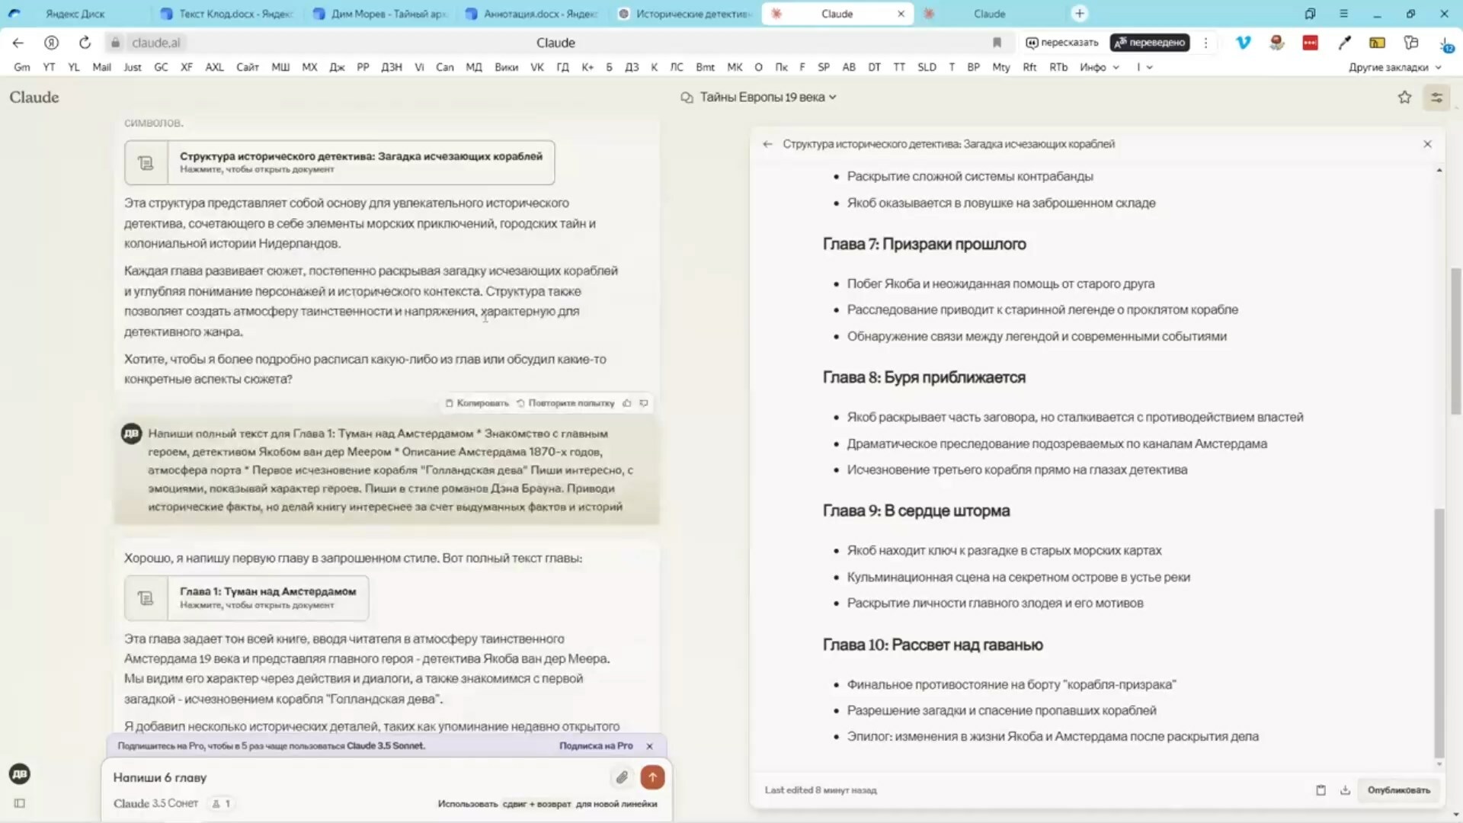Click the artifact panel vertical scrollbar
The image size is (1463, 823).
tap(1439, 632)
